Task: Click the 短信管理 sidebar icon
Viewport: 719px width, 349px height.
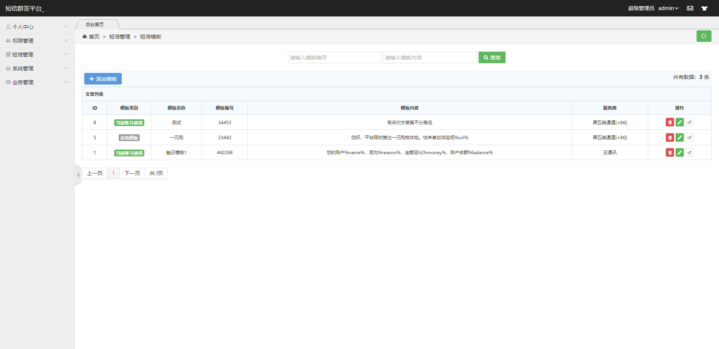Action: point(8,55)
